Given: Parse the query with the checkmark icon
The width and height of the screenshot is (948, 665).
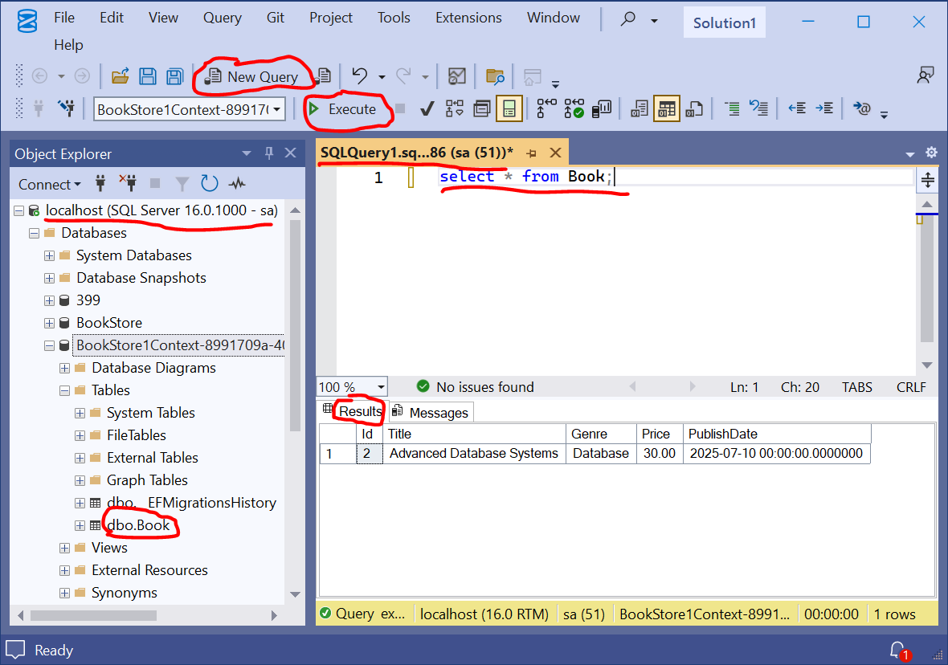Looking at the screenshot, I should (427, 108).
